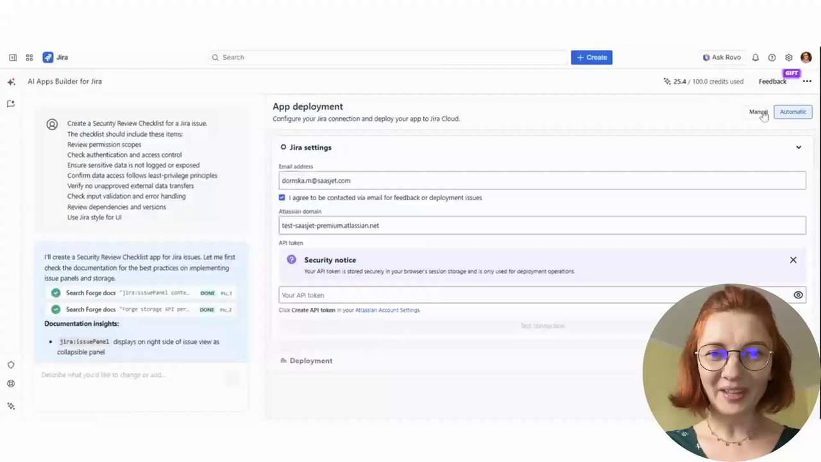Click the green check next to second Search Forge docs
This screenshot has height=462, width=821.
pos(56,309)
